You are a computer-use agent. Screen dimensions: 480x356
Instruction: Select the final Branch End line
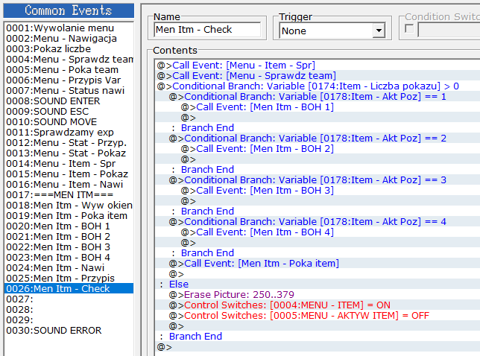[318, 336]
